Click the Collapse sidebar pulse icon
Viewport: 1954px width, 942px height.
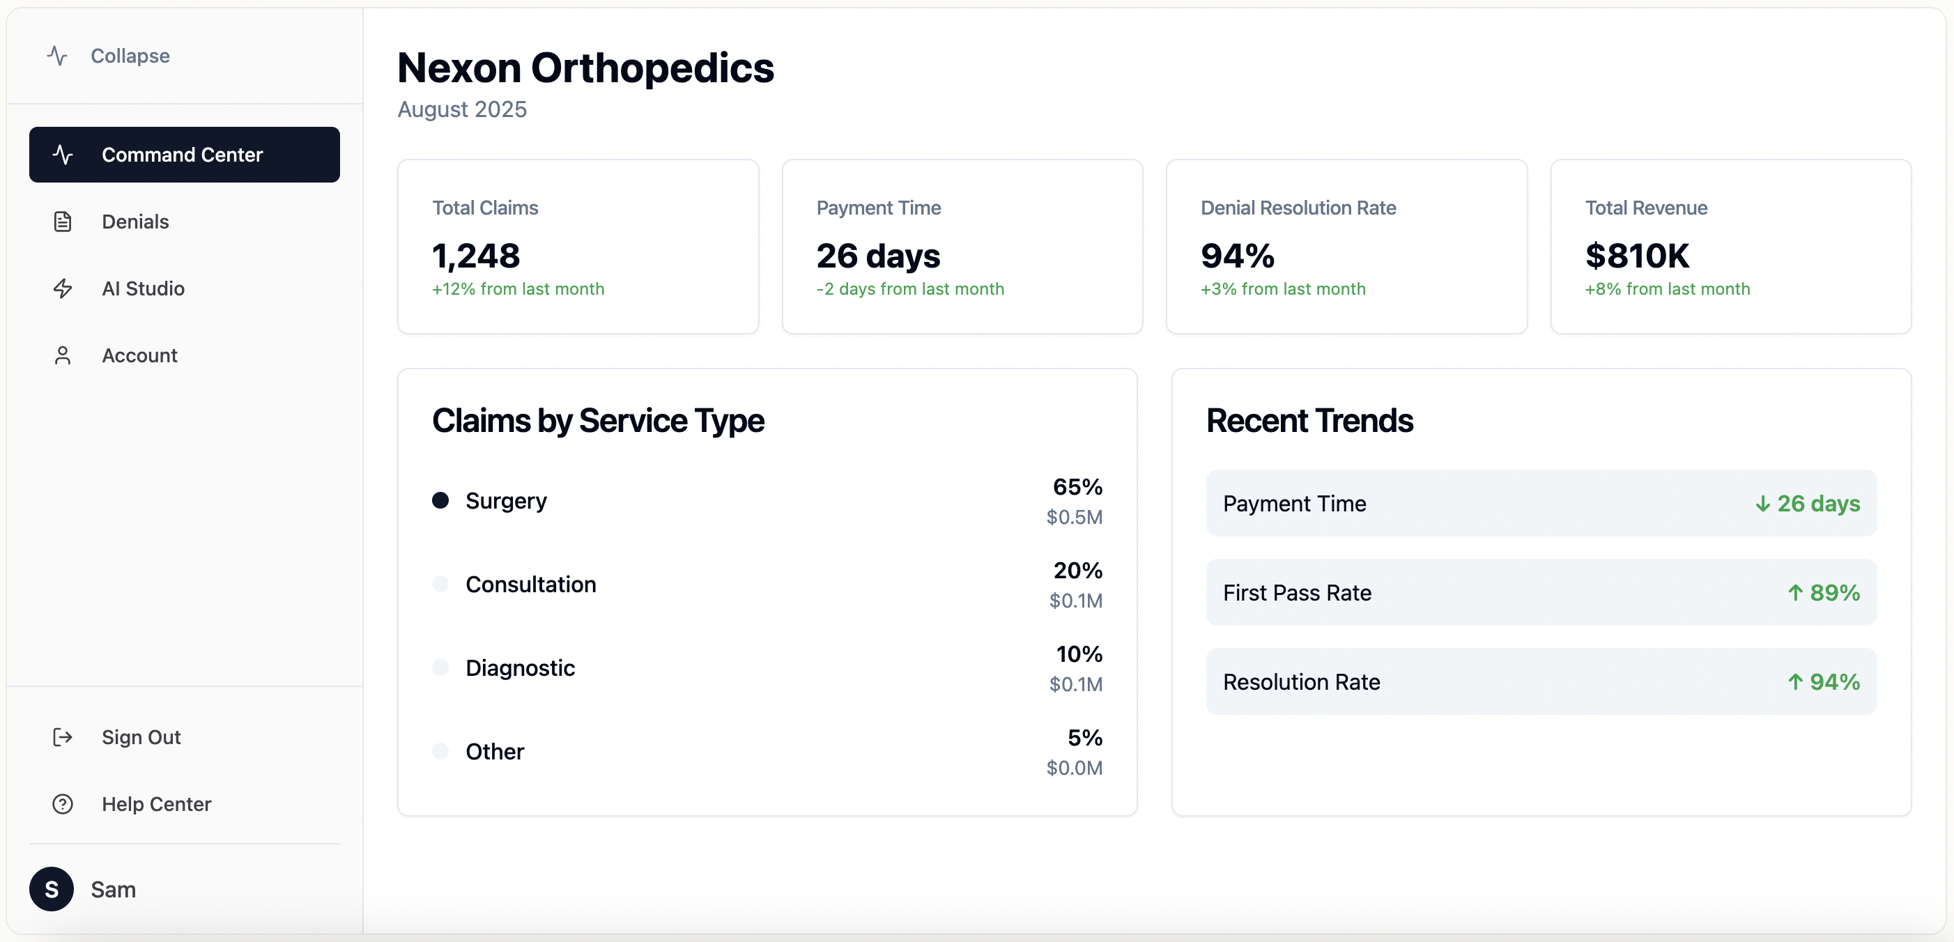tap(57, 56)
